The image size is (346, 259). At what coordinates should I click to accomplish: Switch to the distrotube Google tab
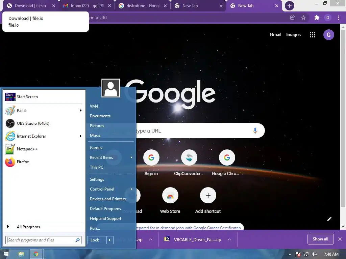(x=143, y=6)
